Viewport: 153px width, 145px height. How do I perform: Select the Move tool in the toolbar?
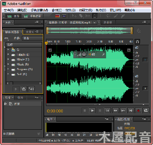(x=74, y=16)
